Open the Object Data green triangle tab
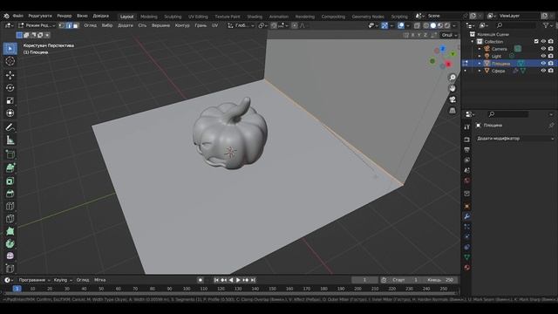558x314 pixels. [x=467, y=257]
